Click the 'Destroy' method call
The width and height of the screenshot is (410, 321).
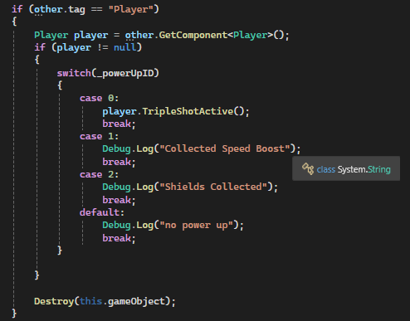click(54, 301)
